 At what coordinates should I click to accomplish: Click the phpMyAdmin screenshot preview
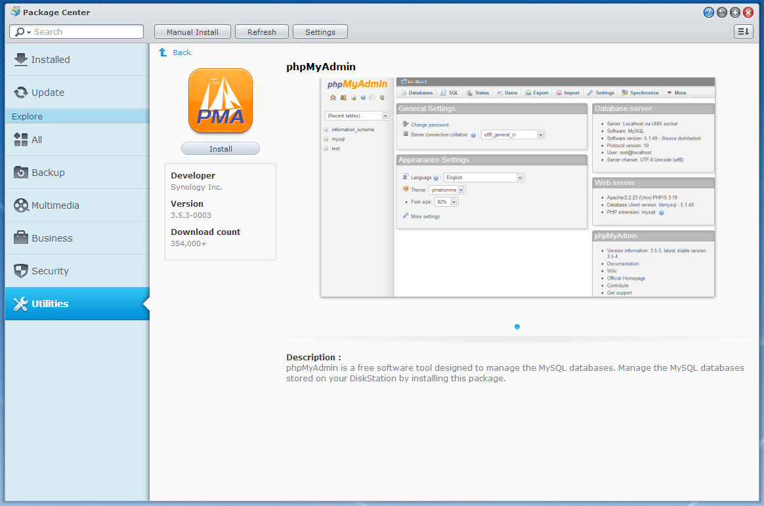pyautogui.click(x=517, y=187)
